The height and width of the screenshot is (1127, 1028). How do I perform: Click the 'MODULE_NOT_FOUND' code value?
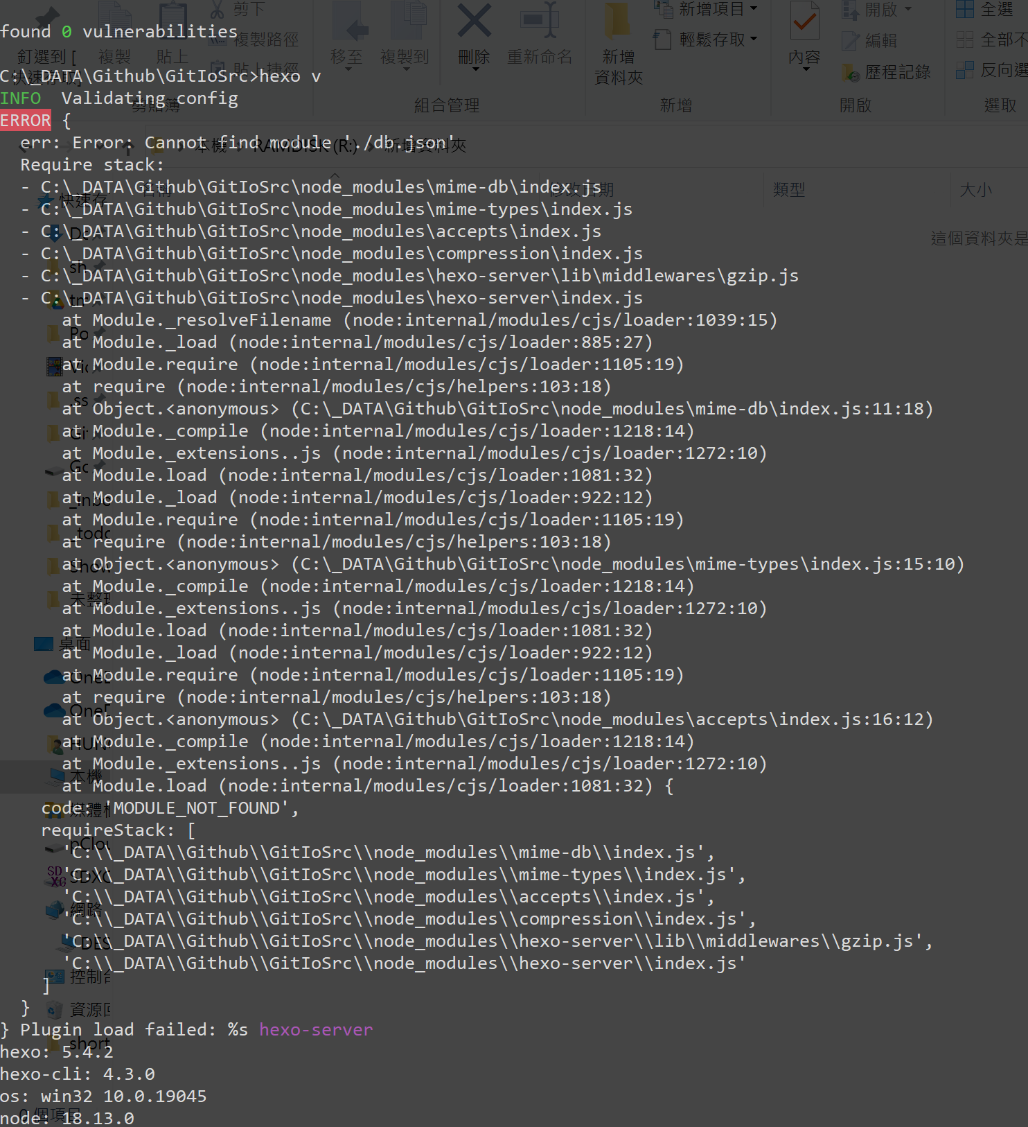click(x=197, y=808)
